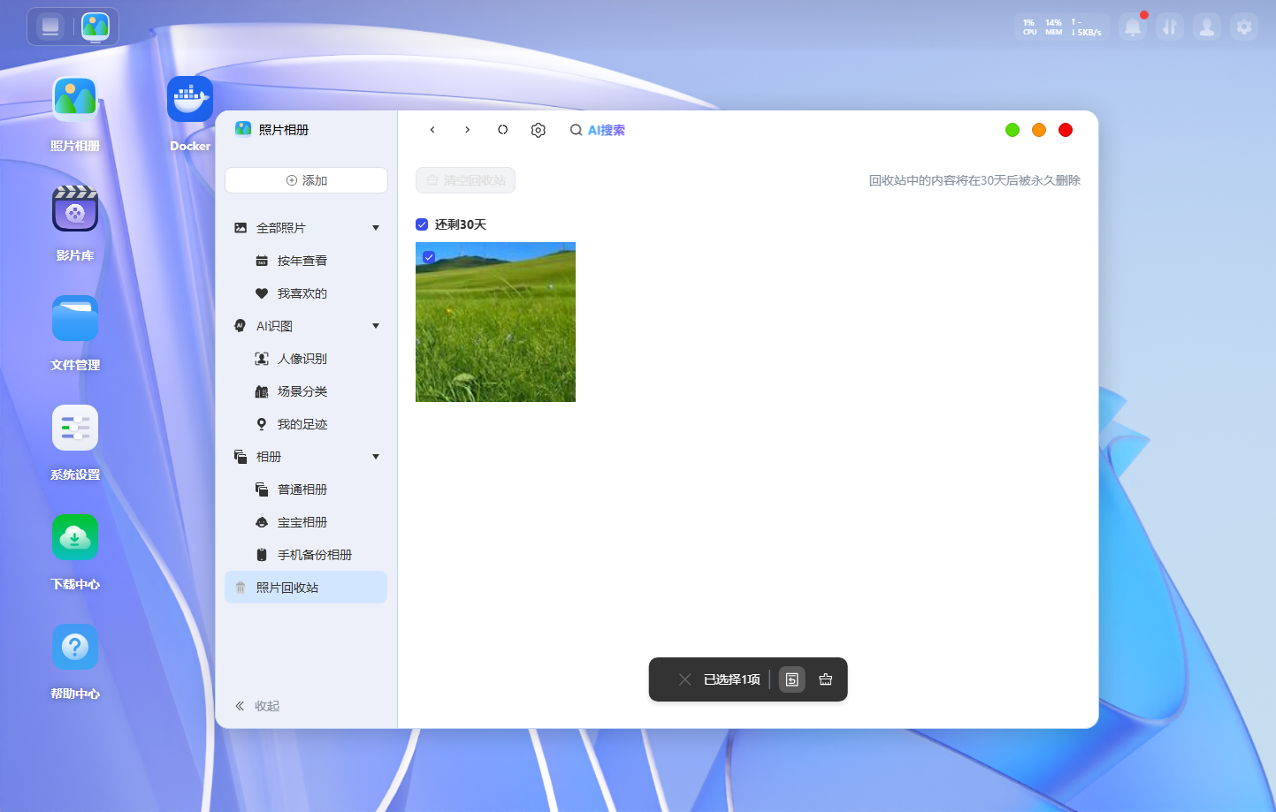
Task: Refresh the photo album view
Action: (502, 130)
